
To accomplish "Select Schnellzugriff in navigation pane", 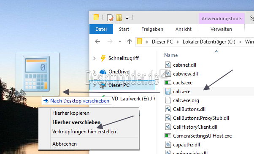I will click(x=124, y=58).
